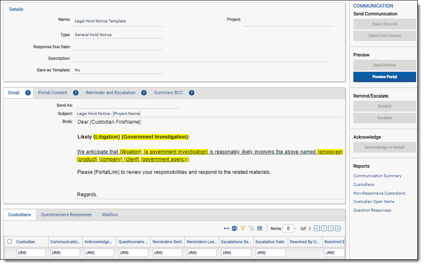The width and height of the screenshot is (424, 266).
Task: Export custodian list to Excel
Action: tap(235, 229)
